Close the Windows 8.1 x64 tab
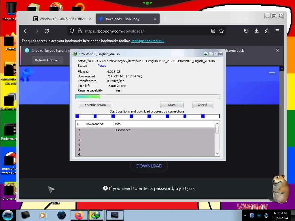 pos(90,19)
